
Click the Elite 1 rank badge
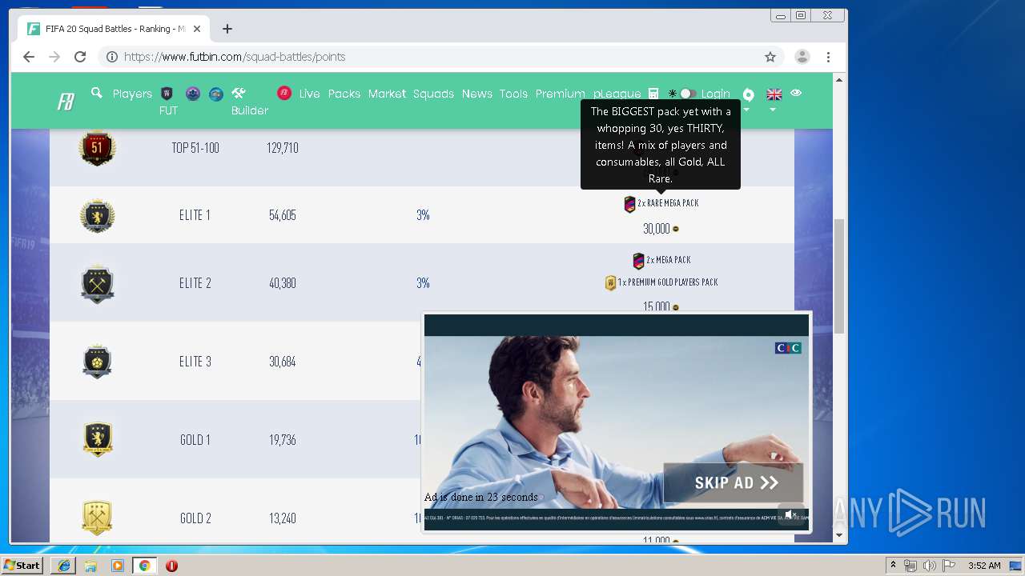point(97,216)
